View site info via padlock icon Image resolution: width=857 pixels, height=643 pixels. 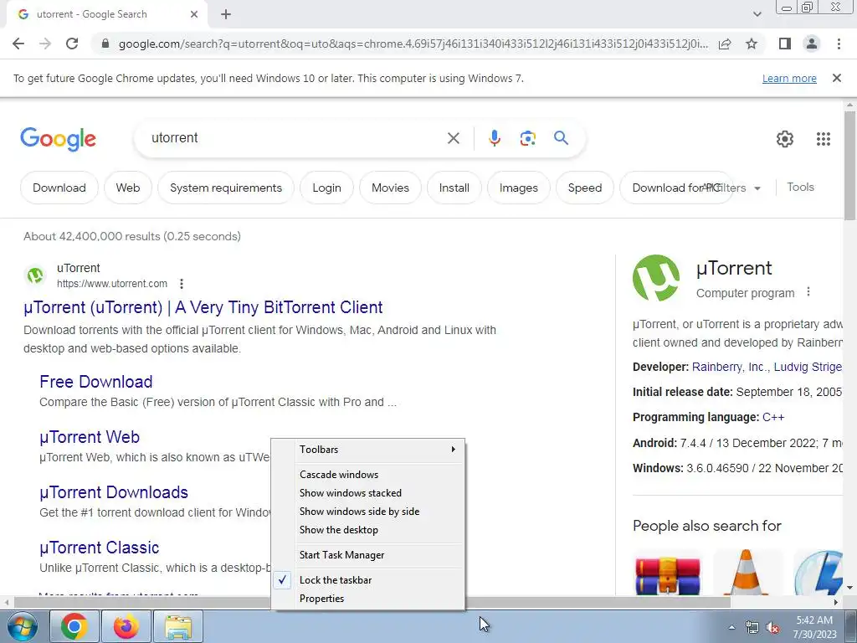(x=105, y=44)
